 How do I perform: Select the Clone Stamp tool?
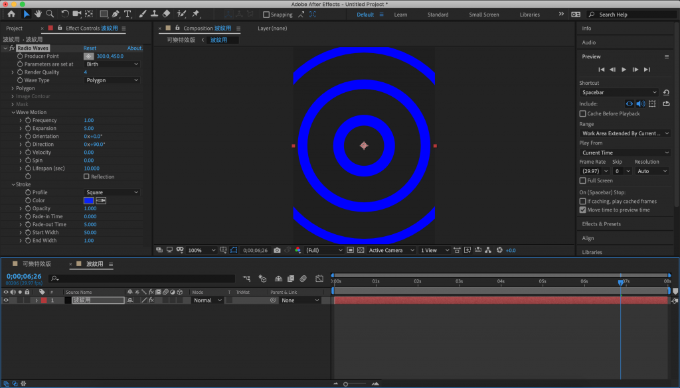pyautogui.click(x=154, y=14)
